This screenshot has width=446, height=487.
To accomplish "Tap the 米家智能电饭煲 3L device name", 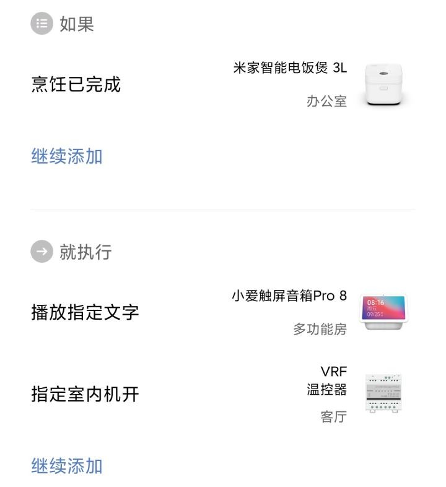I will tap(290, 68).
